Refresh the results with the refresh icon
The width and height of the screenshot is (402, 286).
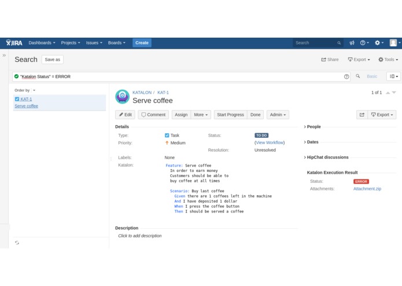pos(17,243)
